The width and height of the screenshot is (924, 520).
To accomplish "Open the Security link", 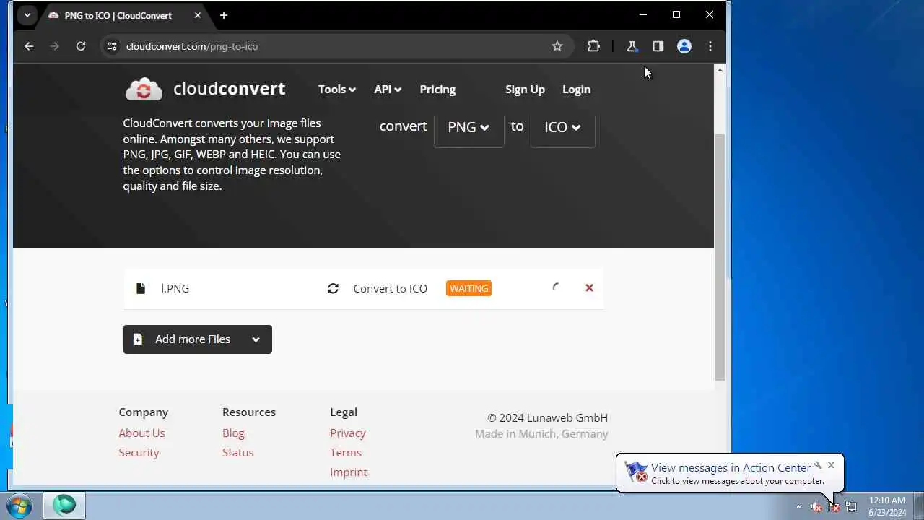I will pyautogui.click(x=139, y=452).
